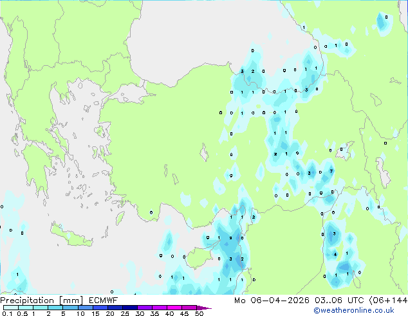Screen dimensions: 408x316
Task: Select the 10–15 mm blue legend swatch
Action: click(85, 308)
